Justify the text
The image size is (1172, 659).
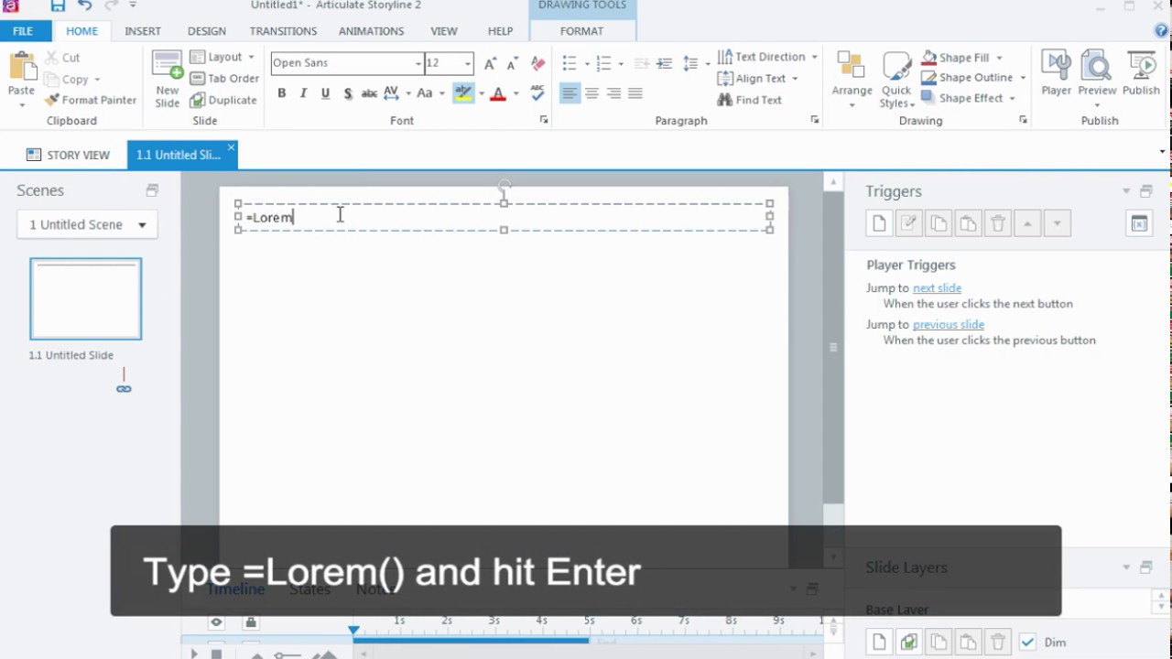(x=635, y=93)
